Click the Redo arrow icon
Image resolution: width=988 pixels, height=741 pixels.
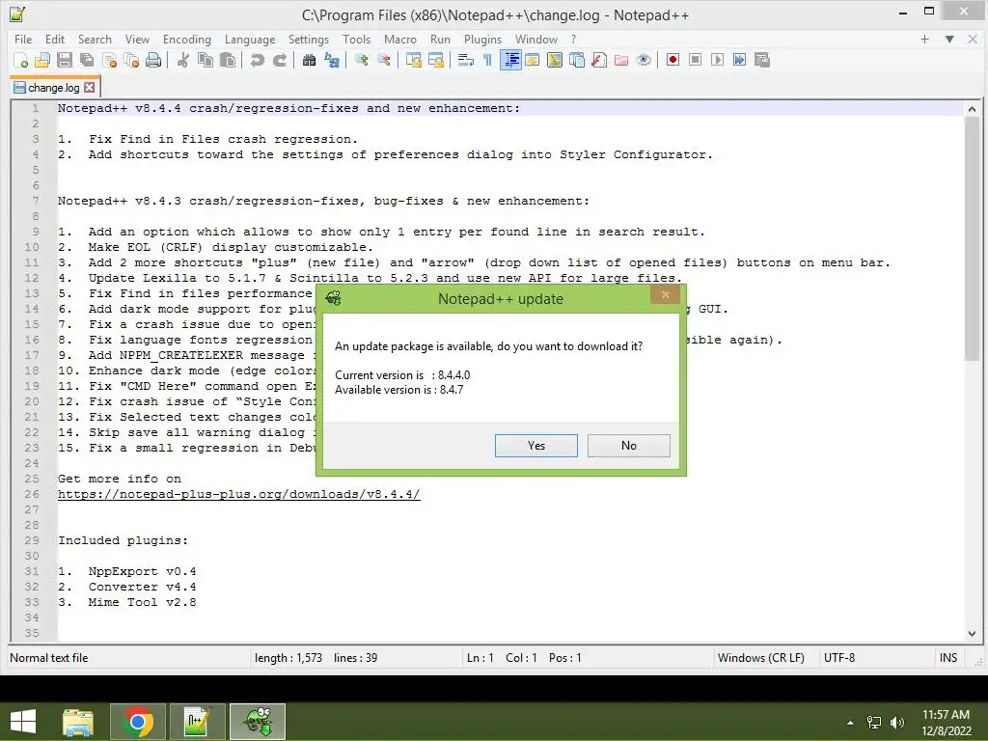(x=280, y=60)
